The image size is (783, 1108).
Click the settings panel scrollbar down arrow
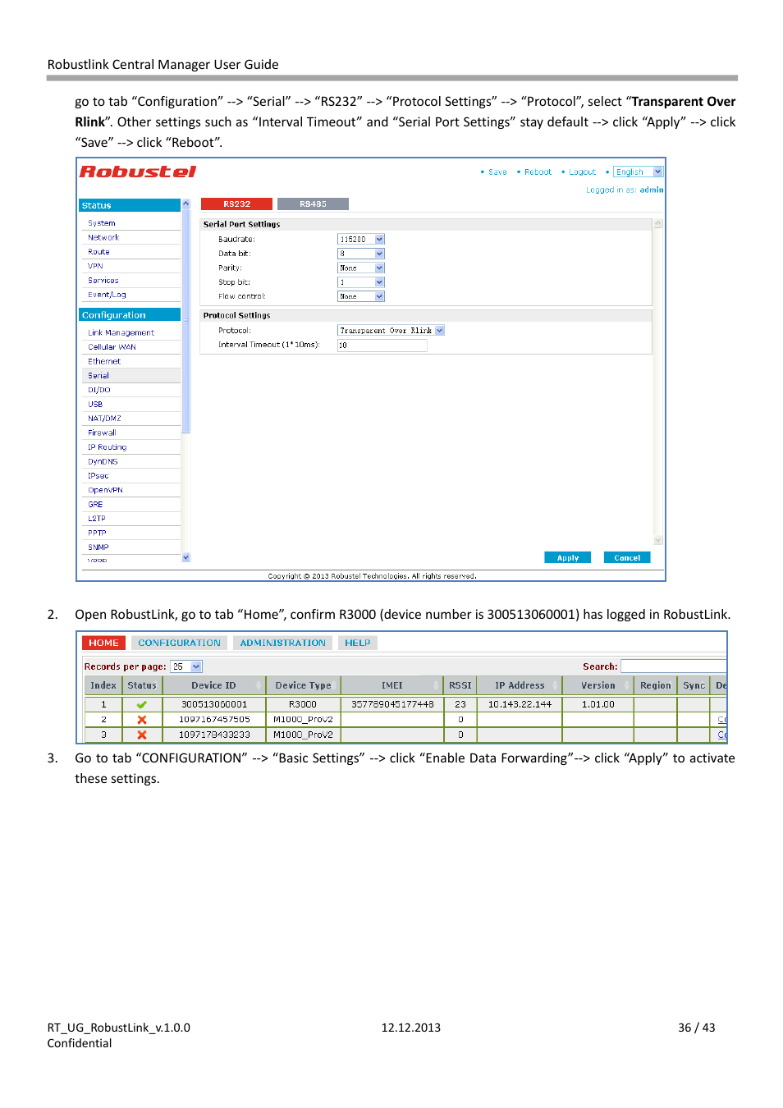click(658, 540)
